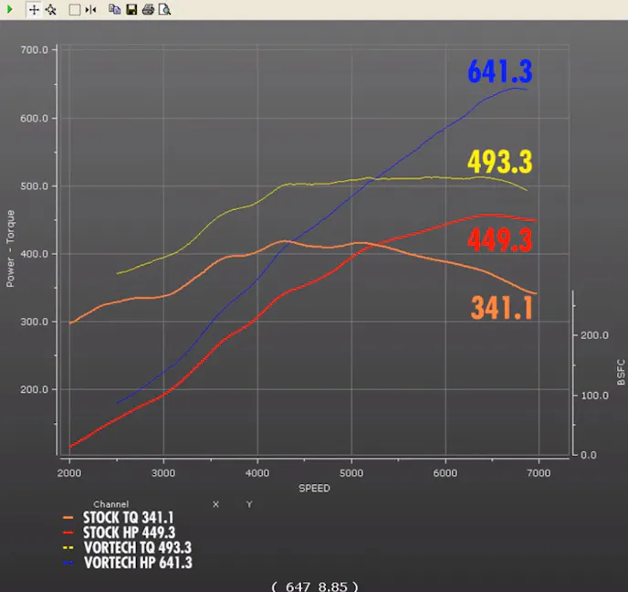Viewport: 628px width, 592px height.
Task: Select STOCK HP 449.3 legend entry
Action: coord(129,533)
